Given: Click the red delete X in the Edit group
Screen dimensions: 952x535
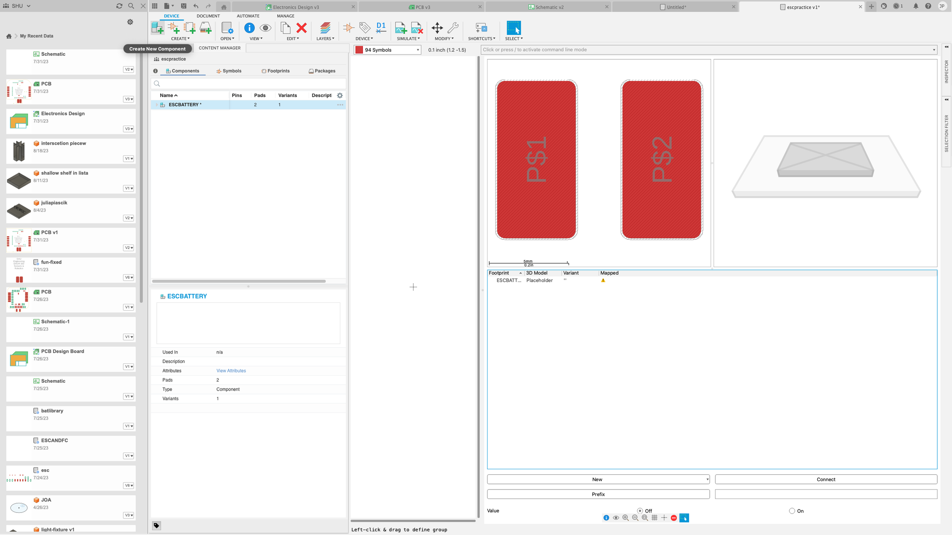Looking at the screenshot, I should 302,28.
